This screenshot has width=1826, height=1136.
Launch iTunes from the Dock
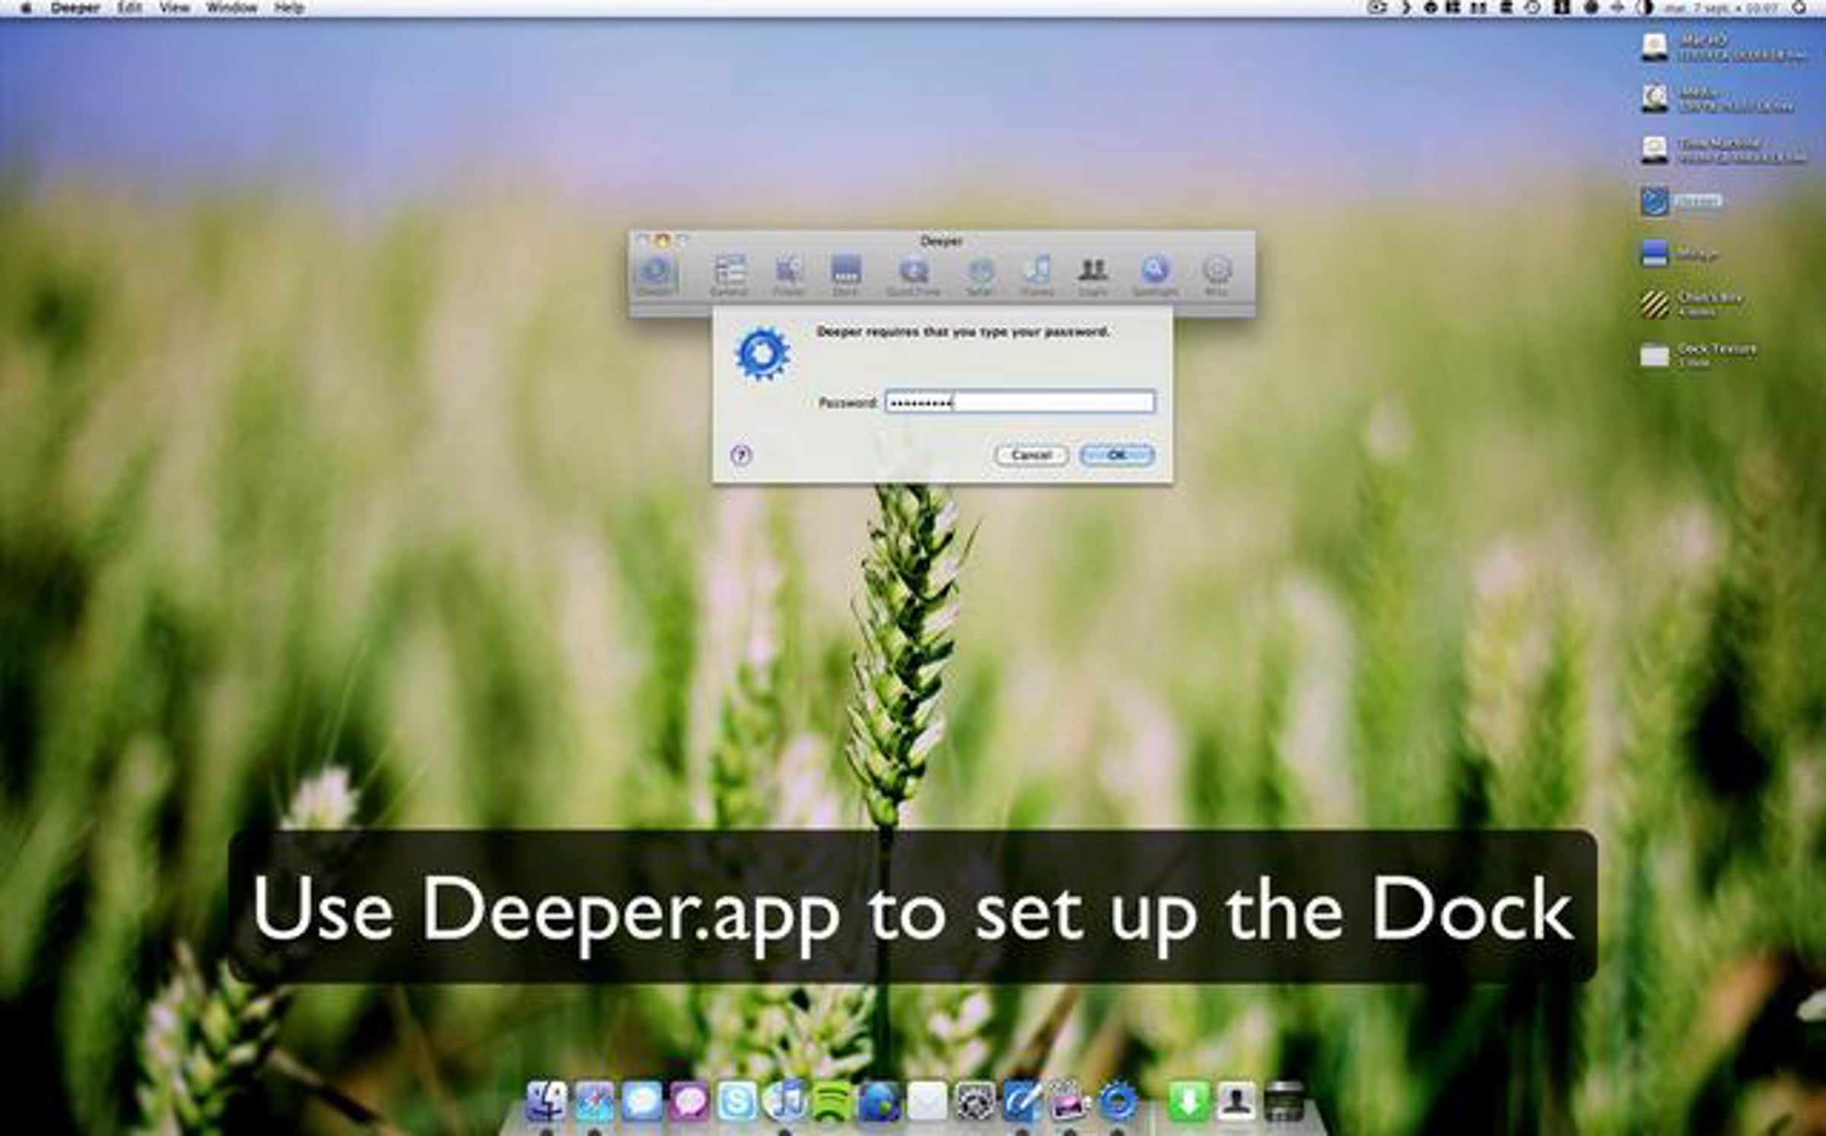tap(784, 1101)
